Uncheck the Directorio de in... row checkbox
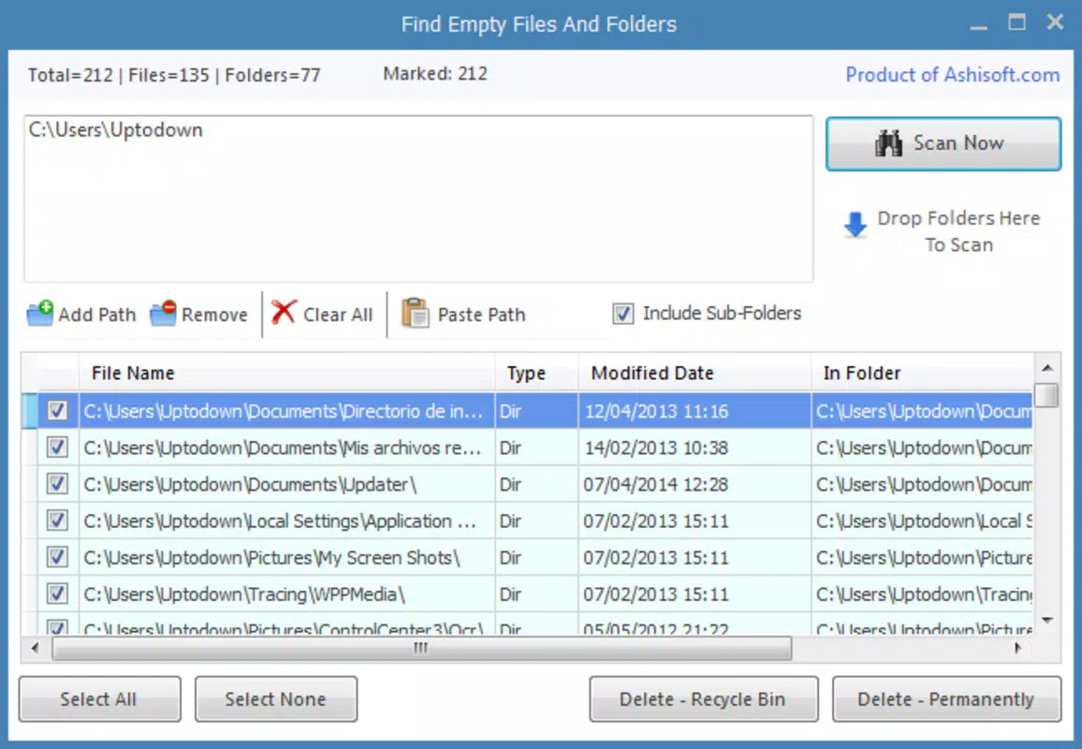1082x749 pixels. [57, 411]
